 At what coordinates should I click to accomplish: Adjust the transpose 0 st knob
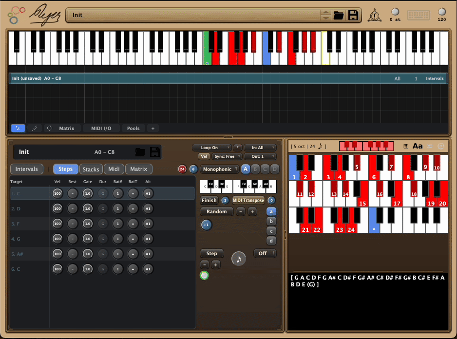click(x=395, y=12)
